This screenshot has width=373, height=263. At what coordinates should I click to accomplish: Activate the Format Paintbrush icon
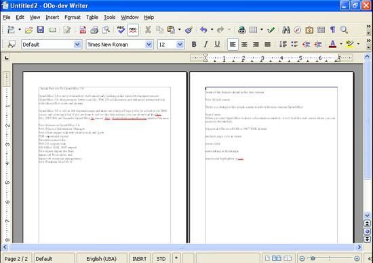pos(189,30)
